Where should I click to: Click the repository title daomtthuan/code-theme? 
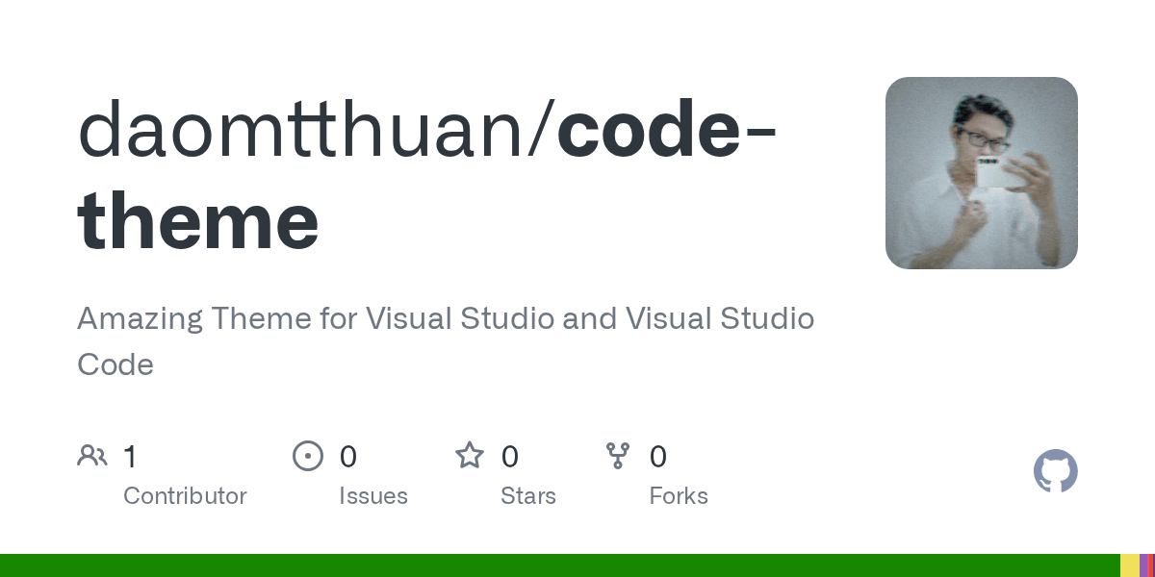(x=427, y=176)
